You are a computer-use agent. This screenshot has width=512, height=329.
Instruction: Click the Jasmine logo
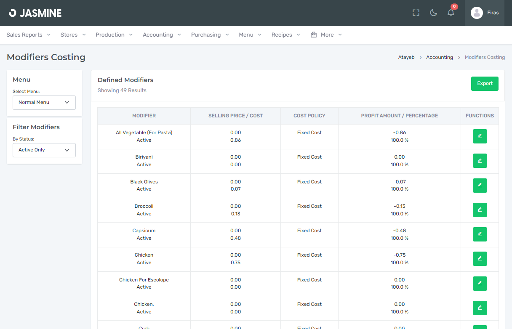35,13
